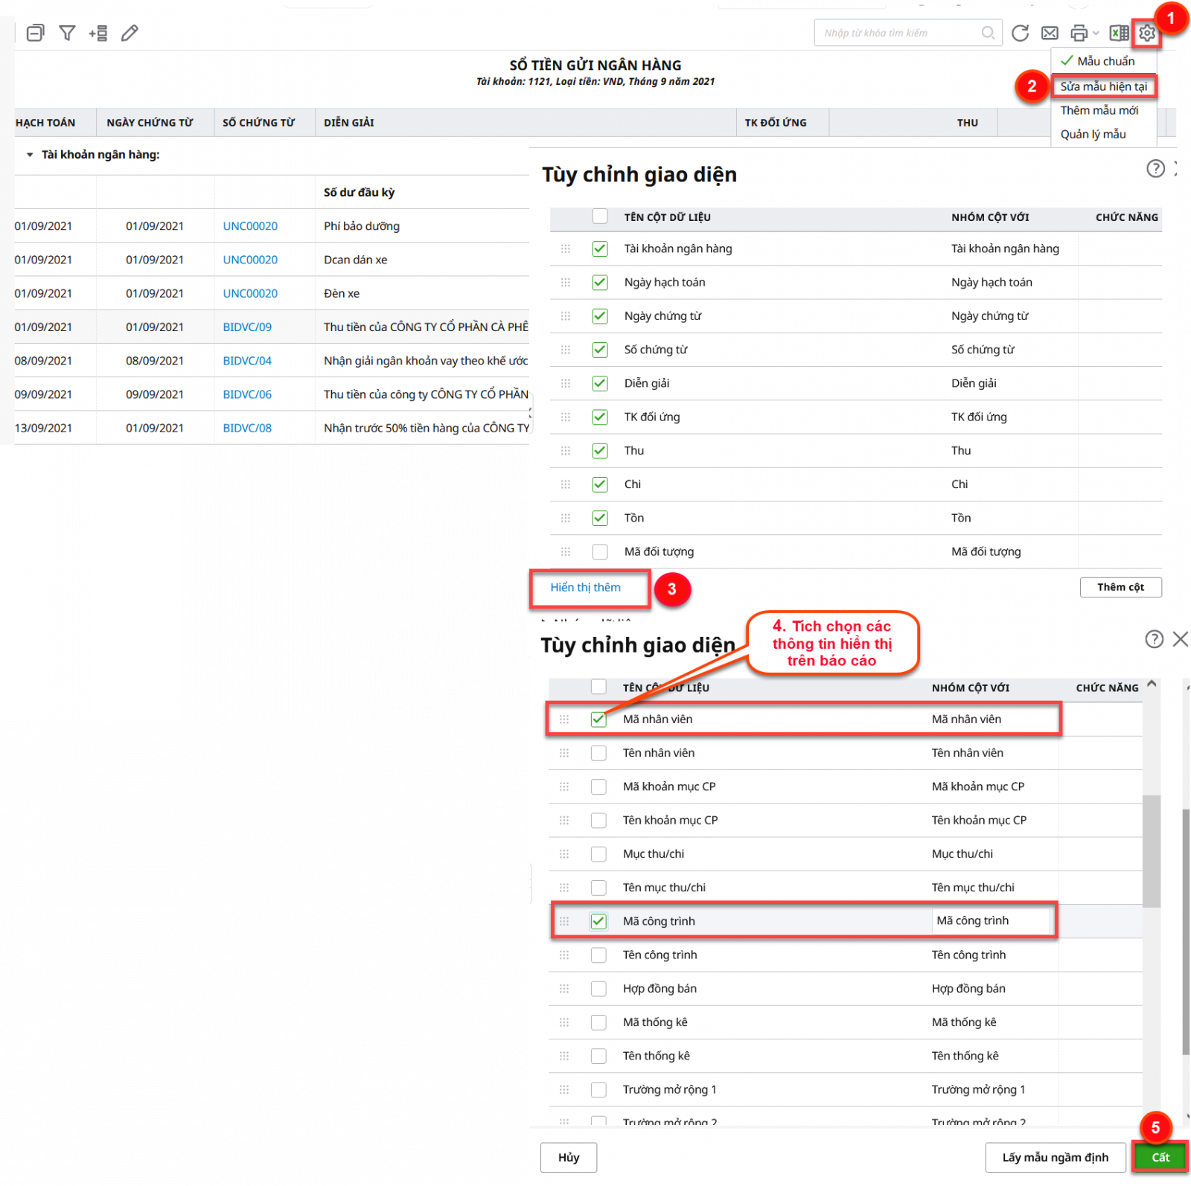This screenshot has width=1191, height=1186.
Task: Uncheck the Mã nhân viên checkbox
Action: click(x=598, y=719)
